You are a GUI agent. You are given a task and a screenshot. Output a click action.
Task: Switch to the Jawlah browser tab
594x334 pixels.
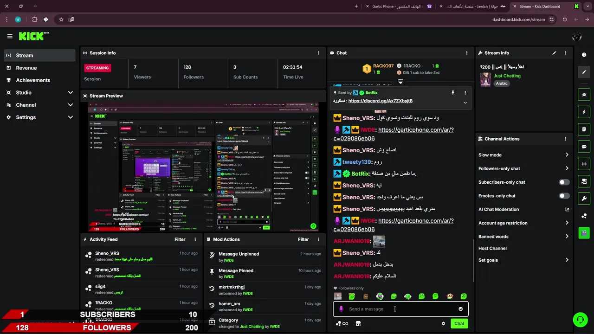[x=472, y=6]
